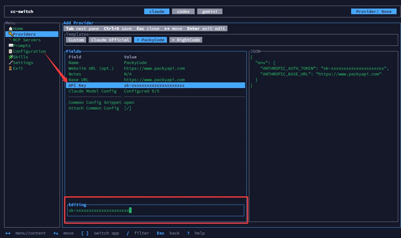The image size is (401, 238).
Task: Click the Provider: None indicator
Action: coord(374,11)
